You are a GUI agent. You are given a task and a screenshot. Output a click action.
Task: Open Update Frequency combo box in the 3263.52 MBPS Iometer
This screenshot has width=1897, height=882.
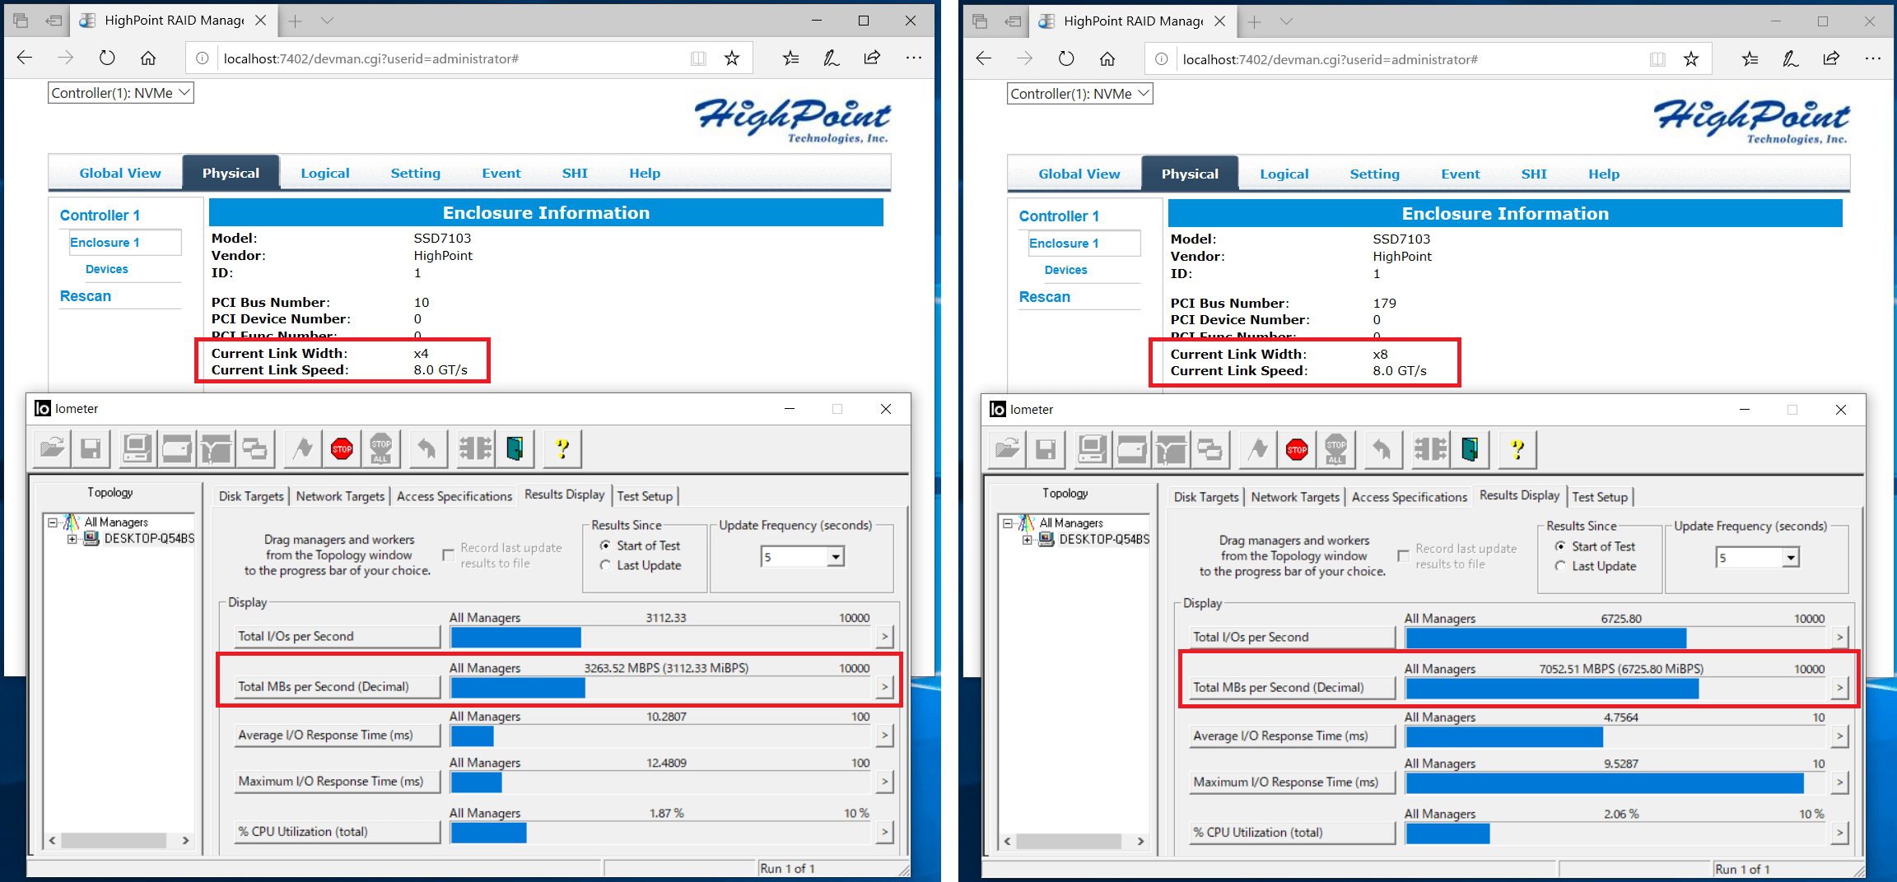pyautogui.click(x=803, y=557)
